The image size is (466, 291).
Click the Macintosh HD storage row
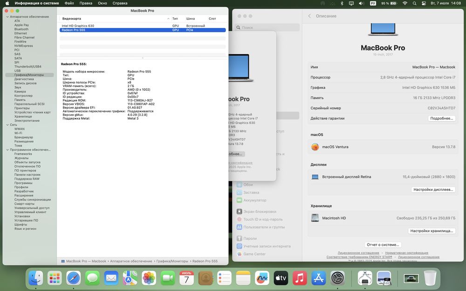point(383,218)
